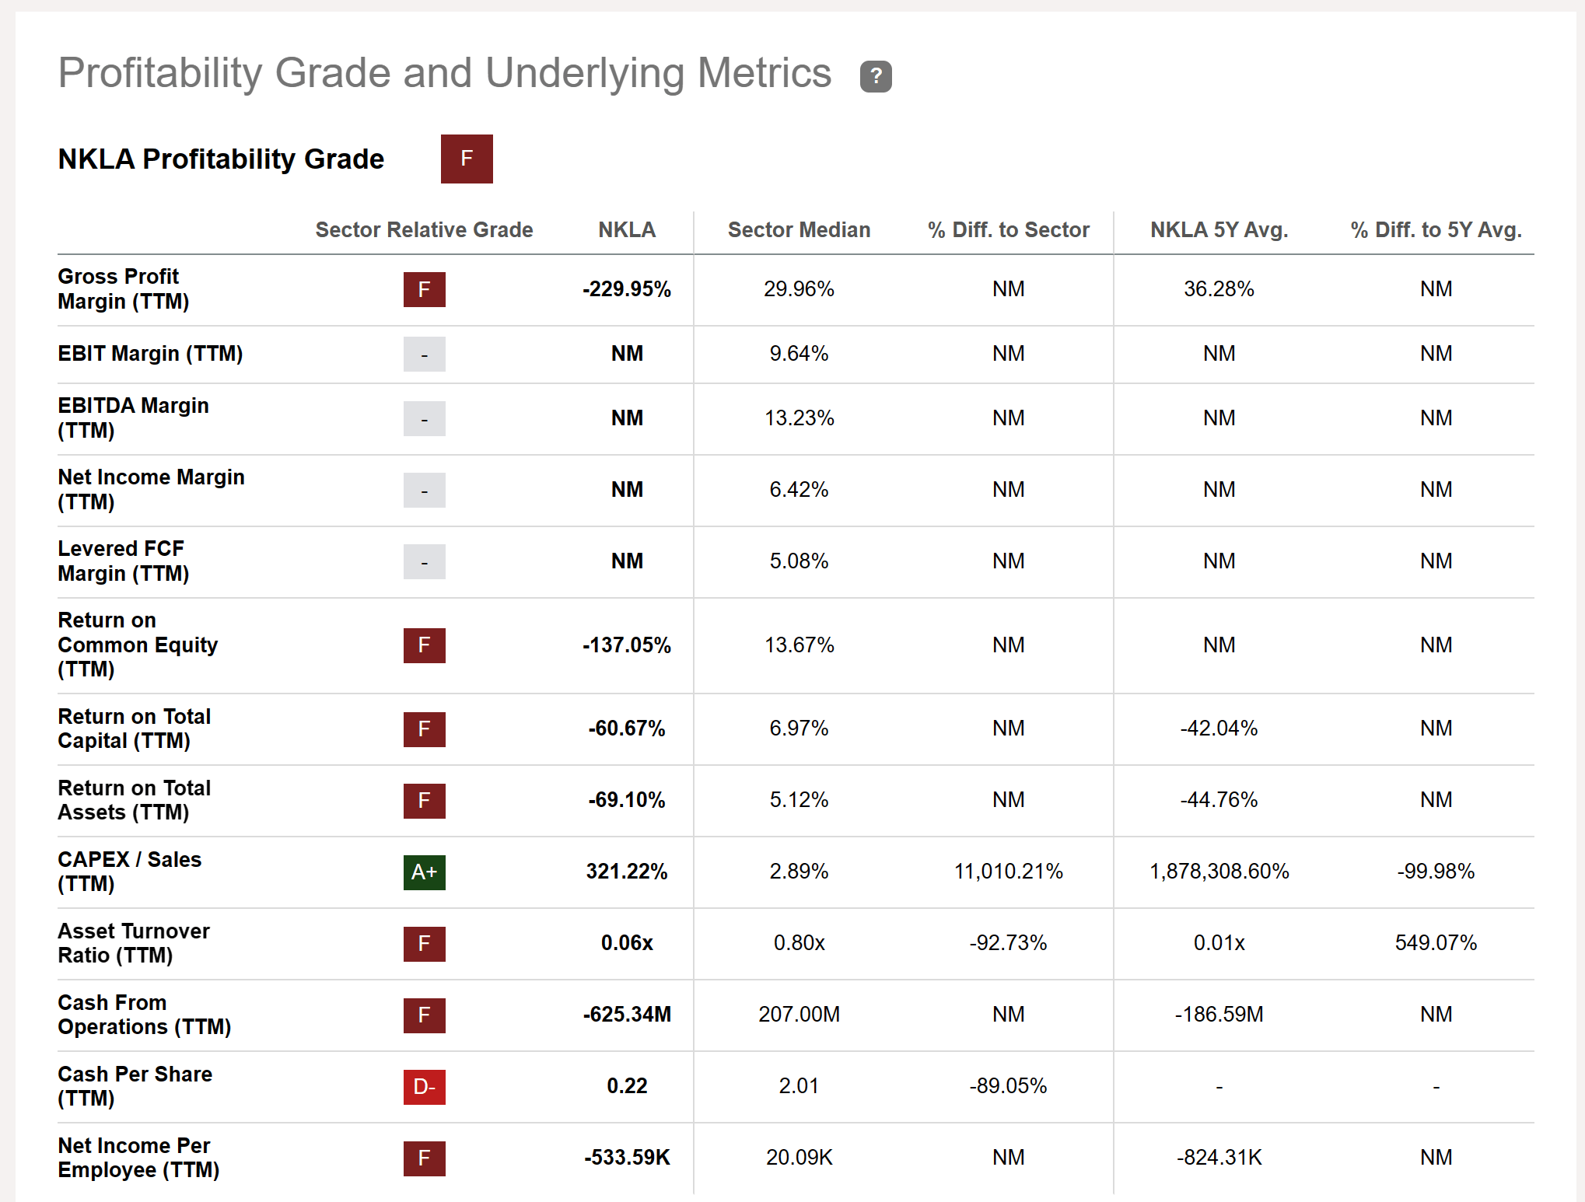Select the Return on Total Assets row label
The width and height of the screenshot is (1585, 1202).
pyautogui.click(x=134, y=800)
